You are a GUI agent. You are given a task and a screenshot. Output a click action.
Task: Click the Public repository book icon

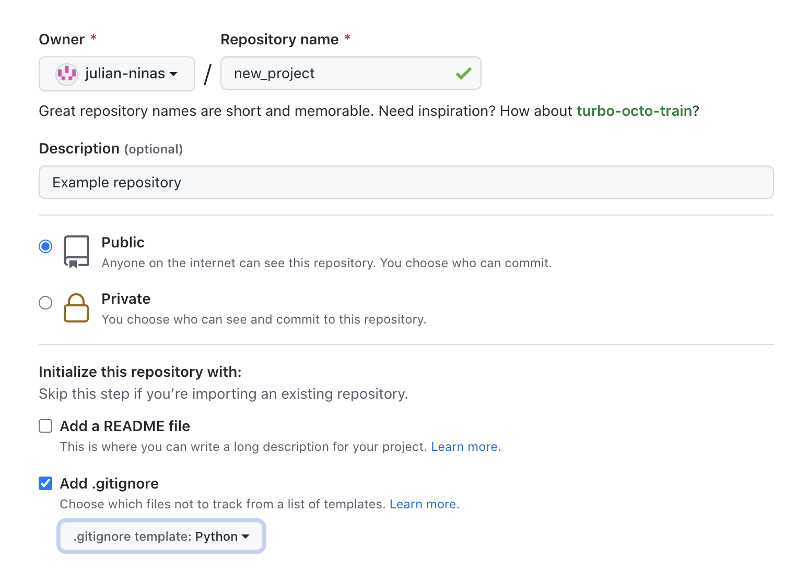(x=76, y=252)
